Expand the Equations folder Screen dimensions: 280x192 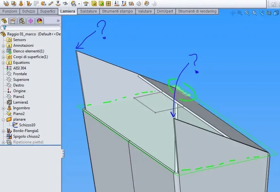(3, 63)
